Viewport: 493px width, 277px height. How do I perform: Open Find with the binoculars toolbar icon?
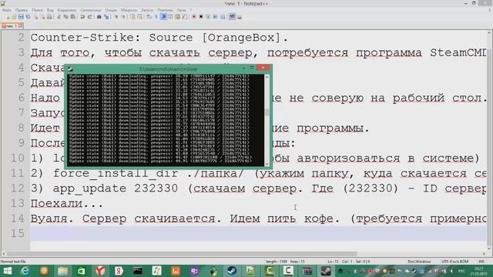click(x=99, y=17)
